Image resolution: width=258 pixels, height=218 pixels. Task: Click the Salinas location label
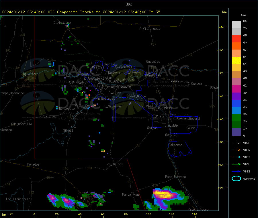[50, 116]
